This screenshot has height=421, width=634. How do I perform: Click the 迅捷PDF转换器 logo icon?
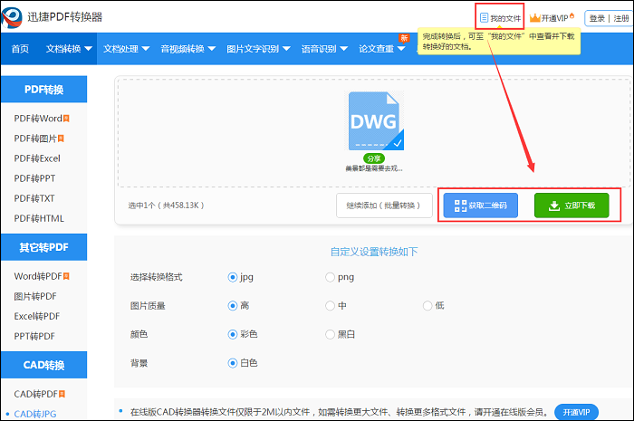click(x=12, y=17)
